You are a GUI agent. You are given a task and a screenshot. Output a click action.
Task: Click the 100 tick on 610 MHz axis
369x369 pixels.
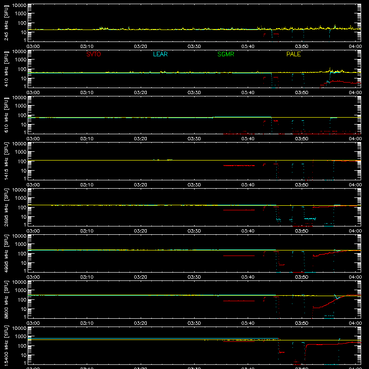(22, 115)
